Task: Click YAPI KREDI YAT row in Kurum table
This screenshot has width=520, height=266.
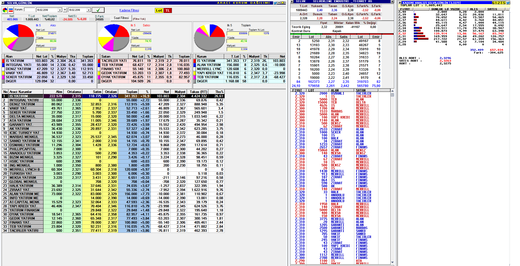Action: coord(239,73)
